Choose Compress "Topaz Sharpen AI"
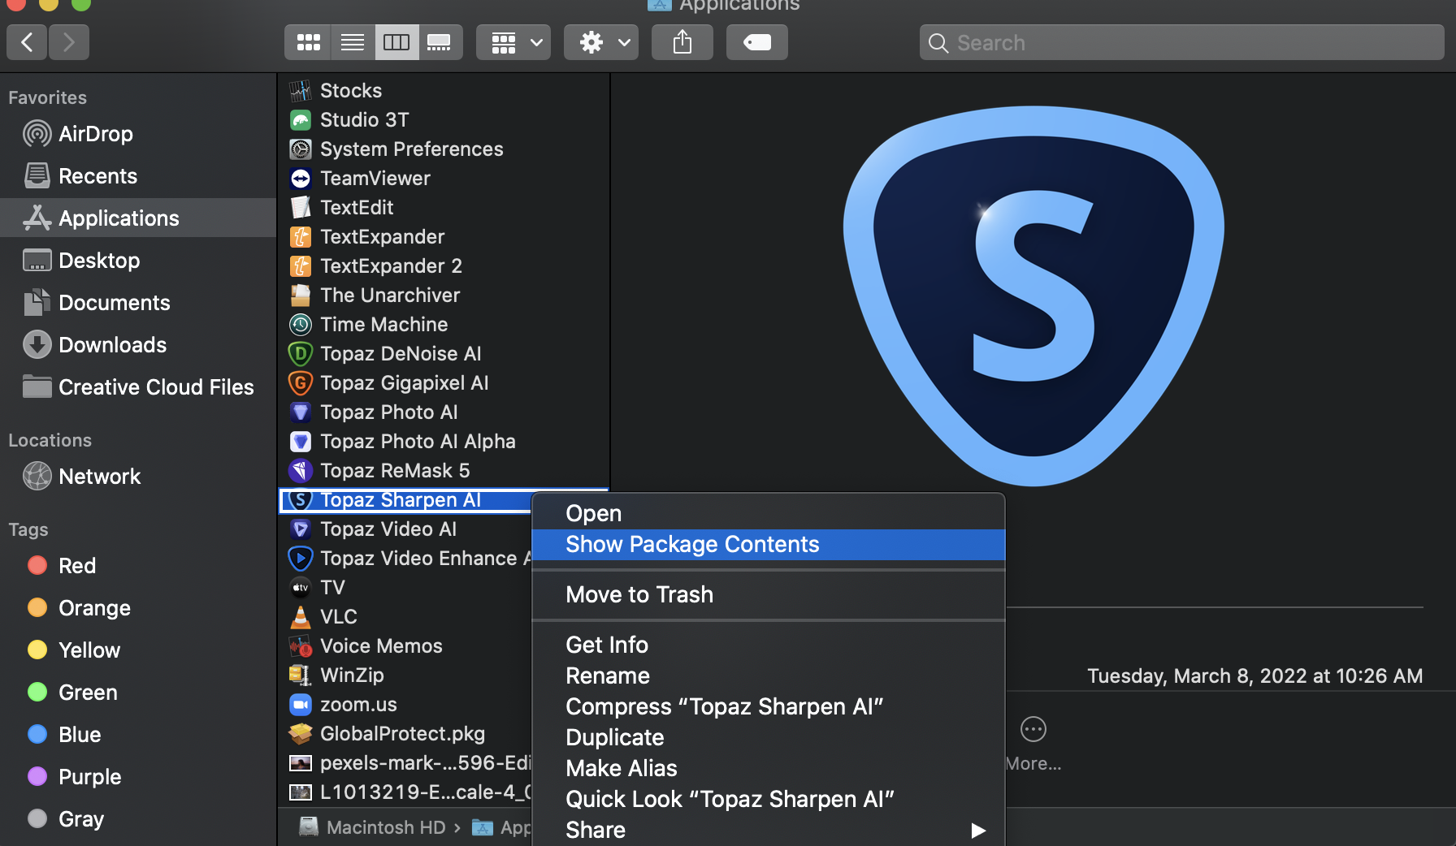 click(x=768, y=707)
